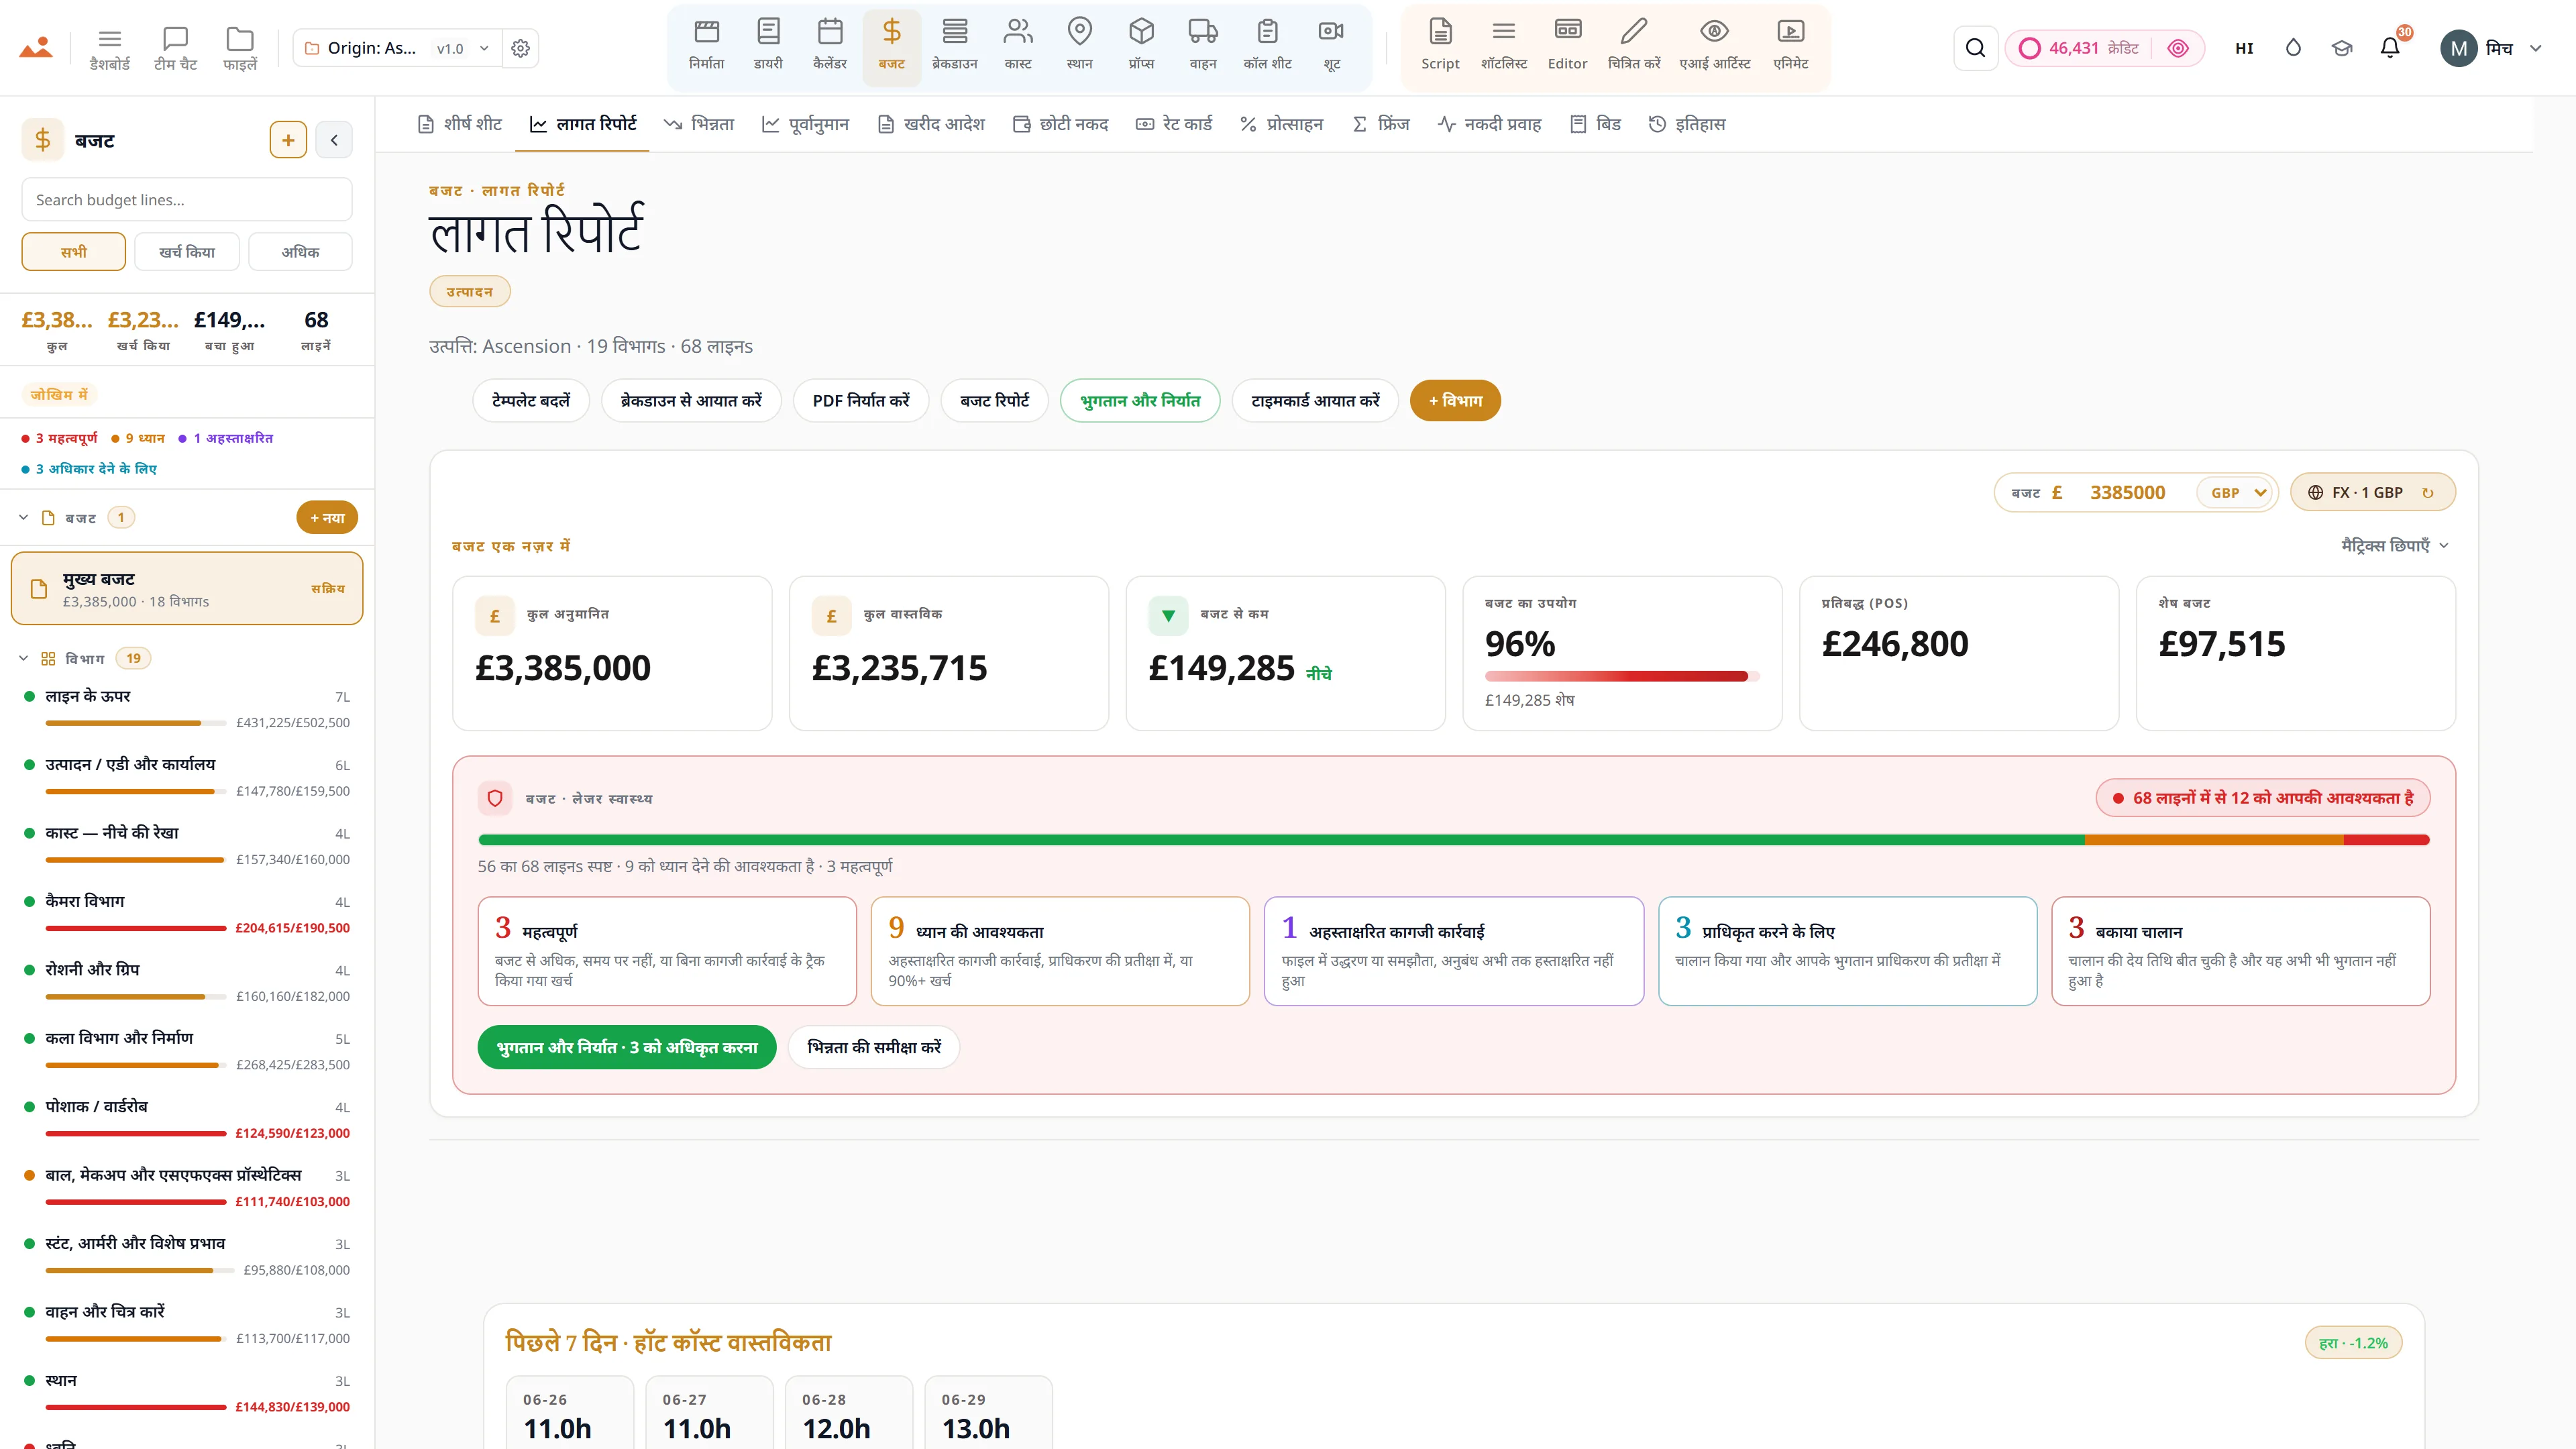Open the notifications bell icon
Screen dimensions: 2576x1449
click(2390, 48)
